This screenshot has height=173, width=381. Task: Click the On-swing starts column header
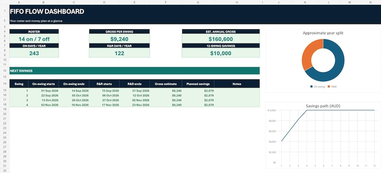pos(44,84)
